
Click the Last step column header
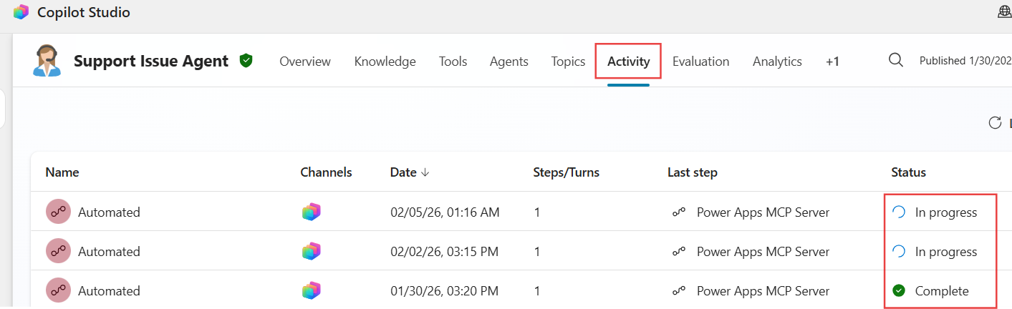(x=693, y=172)
